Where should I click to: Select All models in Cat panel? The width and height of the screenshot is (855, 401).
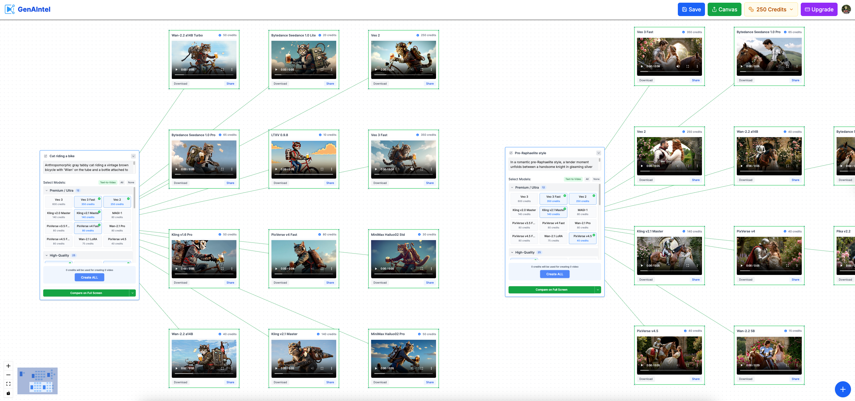click(x=122, y=183)
